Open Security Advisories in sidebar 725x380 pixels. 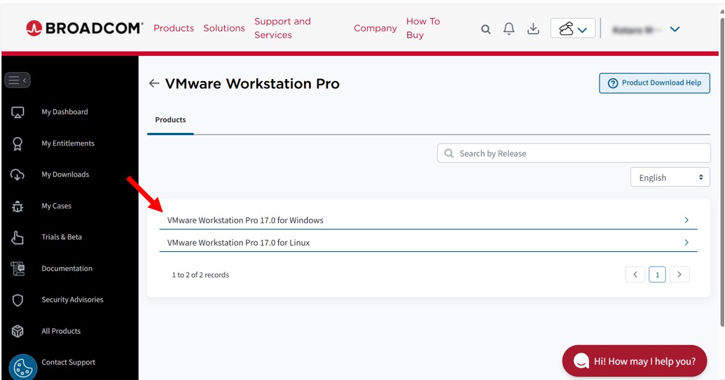(73, 300)
